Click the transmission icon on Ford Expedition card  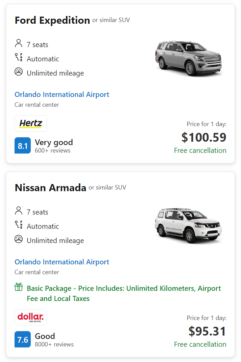point(19,58)
